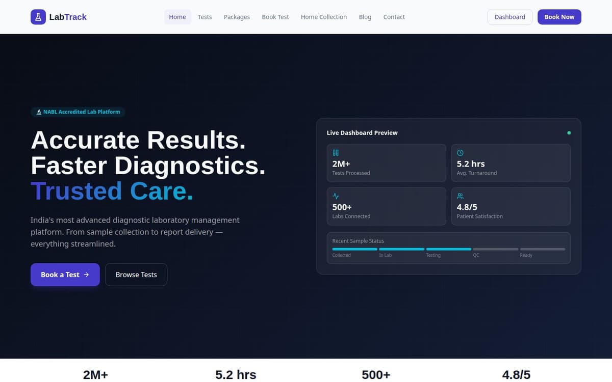Viewport: 612px width, 382px height.
Task: Click the Browse Tests button
Action: point(136,275)
